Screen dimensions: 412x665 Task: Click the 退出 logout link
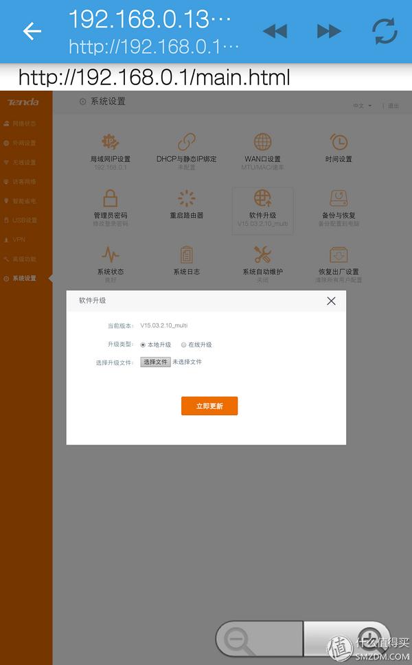tap(393, 106)
